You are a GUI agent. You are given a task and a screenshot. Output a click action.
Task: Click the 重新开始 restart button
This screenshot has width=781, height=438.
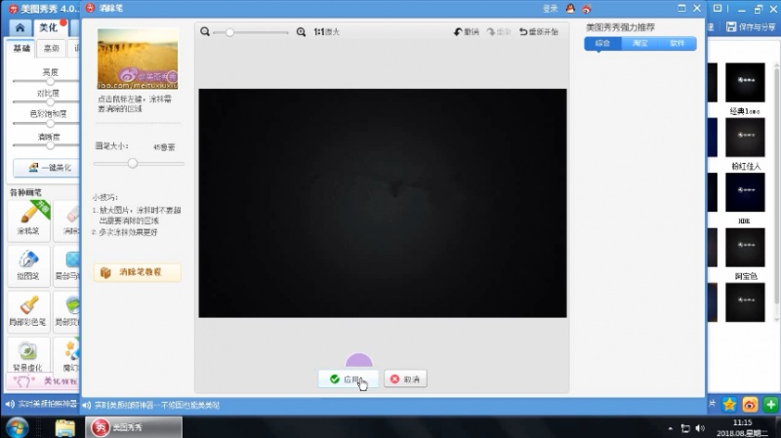coord(539,32)
